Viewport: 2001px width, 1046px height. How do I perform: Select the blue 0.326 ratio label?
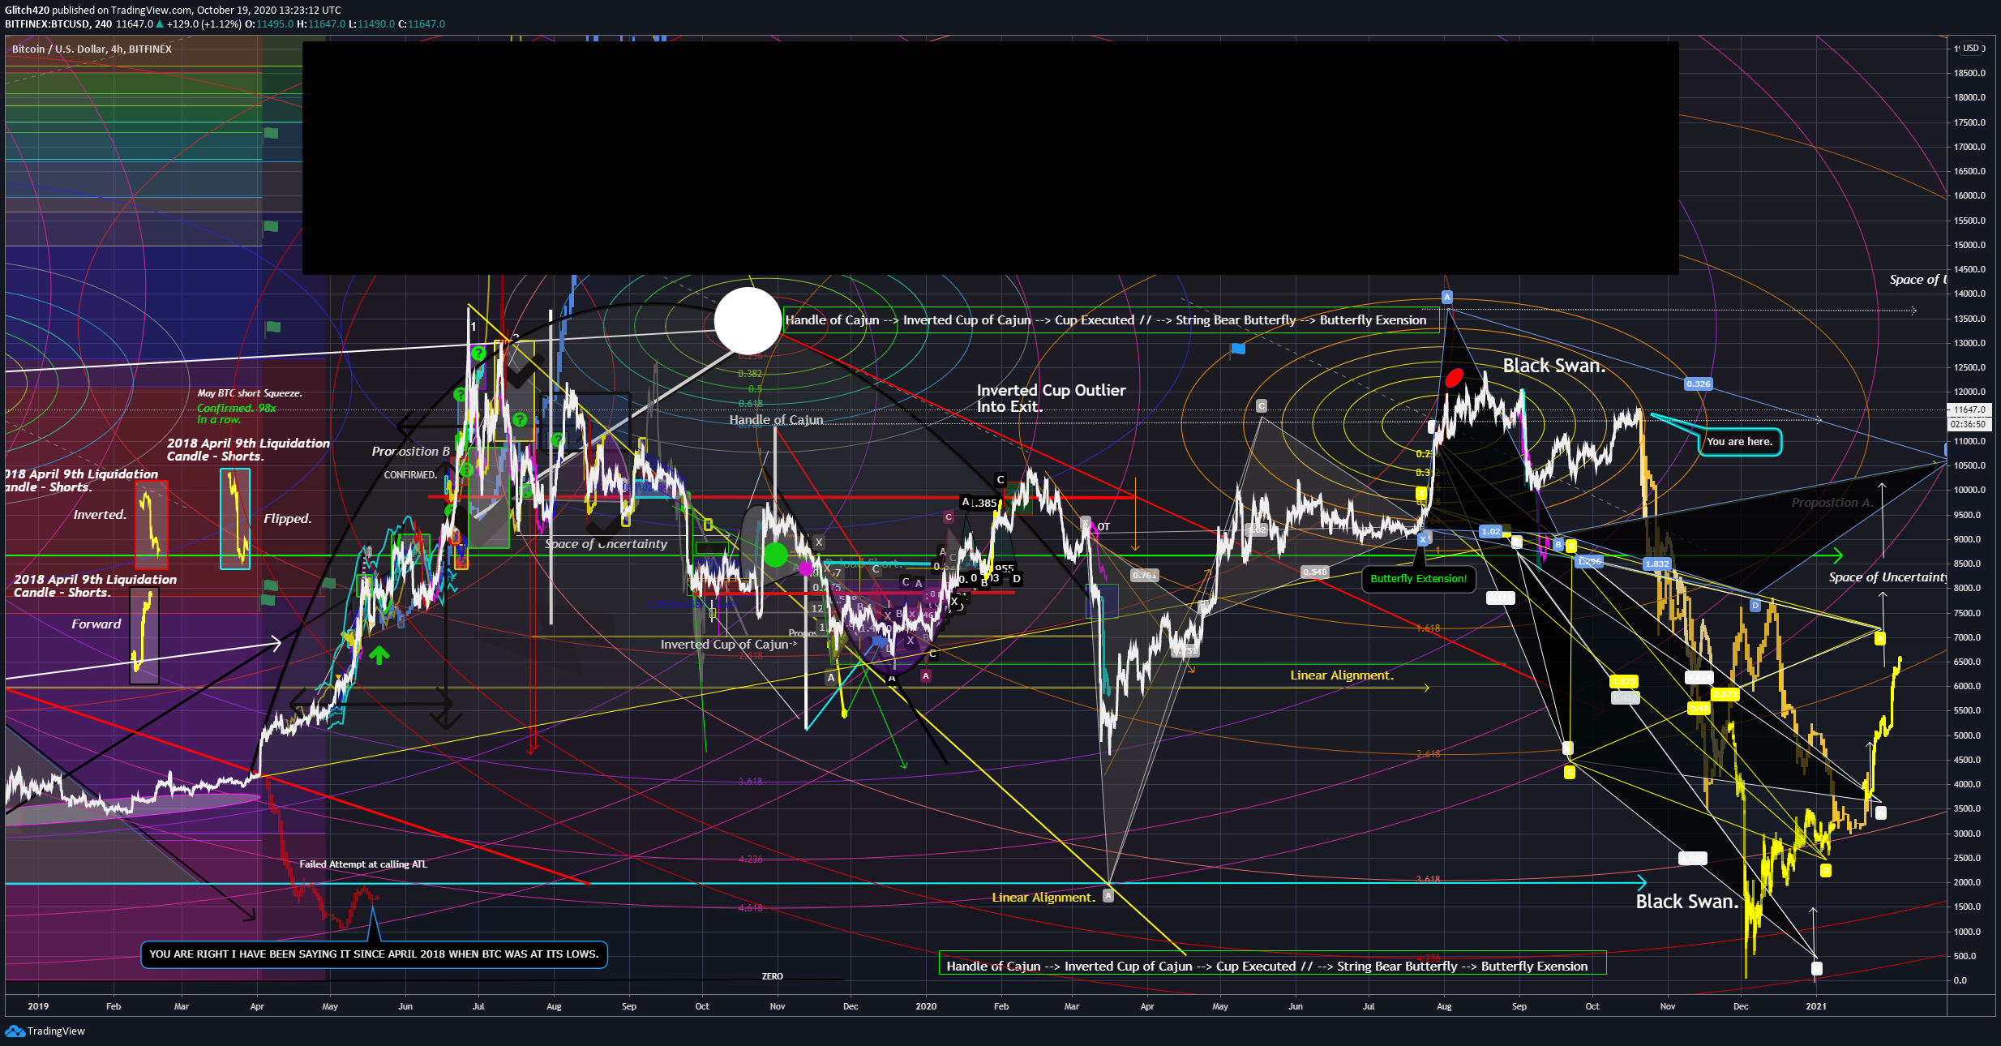click(1698, 384)
